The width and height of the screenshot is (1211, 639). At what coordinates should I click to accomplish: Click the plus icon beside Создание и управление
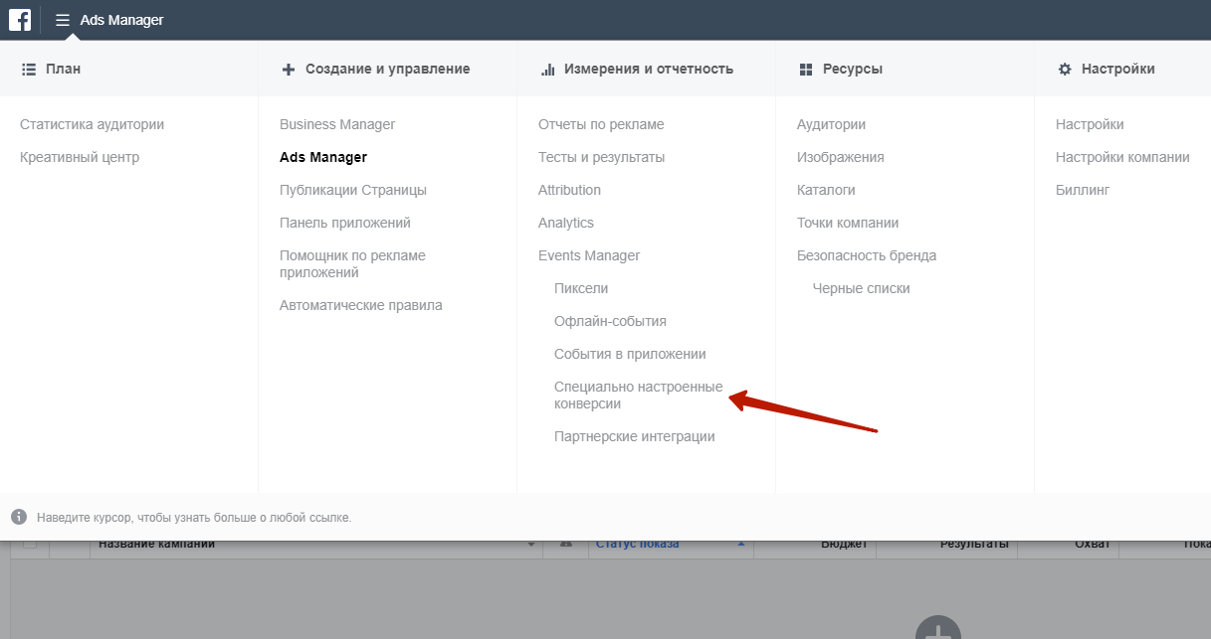289,70
